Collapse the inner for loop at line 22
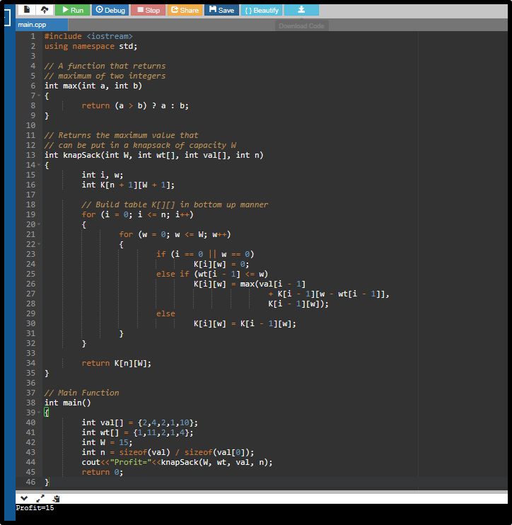The width and height of the screenshot is (512, 525). pyautogui.click(x=39, y=244)
